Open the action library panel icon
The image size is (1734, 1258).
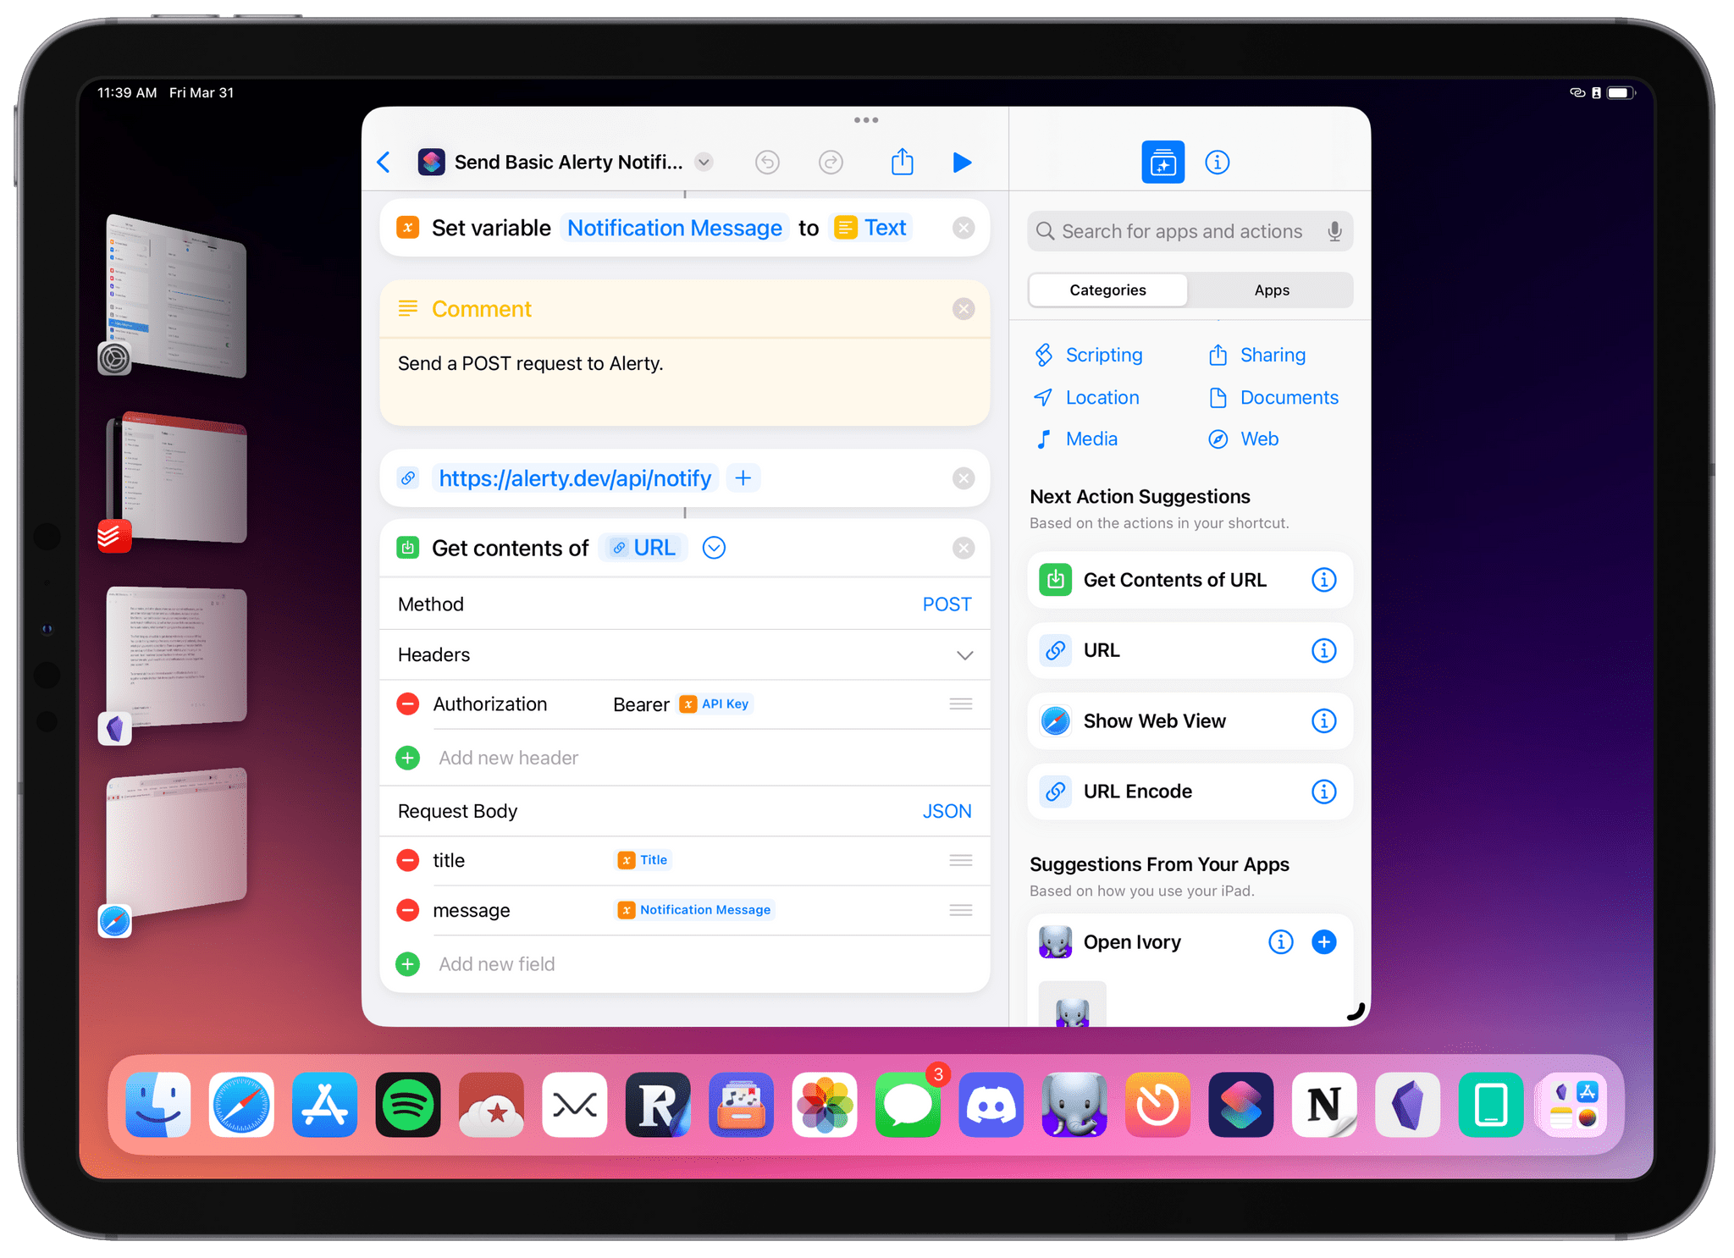tap(1162, 162)
